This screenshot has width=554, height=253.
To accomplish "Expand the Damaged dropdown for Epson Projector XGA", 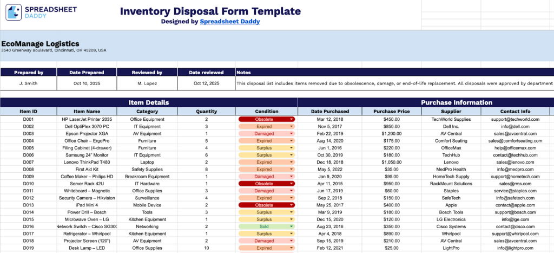I will (291, 133).
